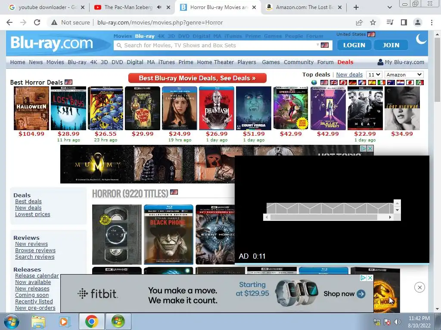Image resolution: width=441 pixels, height=330 pixels.
Task: Click the JOIN button
Action: (391, 45)
